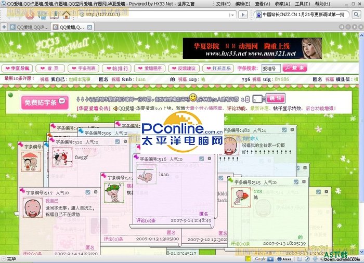The image size is (364, 263).
Task: Click 世间本无事 wish in latest ticker
Action: click(x=80, y=80)
